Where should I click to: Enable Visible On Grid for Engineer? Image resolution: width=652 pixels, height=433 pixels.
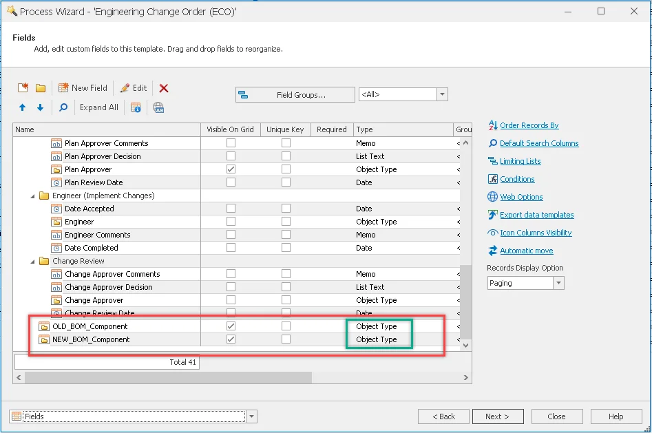tap(231, 222)
